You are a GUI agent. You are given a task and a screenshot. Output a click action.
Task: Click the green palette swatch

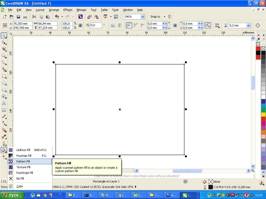coord(263,110)
